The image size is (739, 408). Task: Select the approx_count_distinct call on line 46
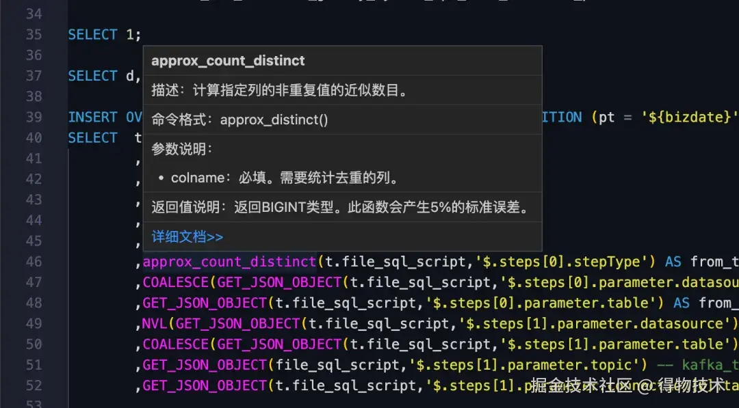pyautogui.click(x=229, y=261)
